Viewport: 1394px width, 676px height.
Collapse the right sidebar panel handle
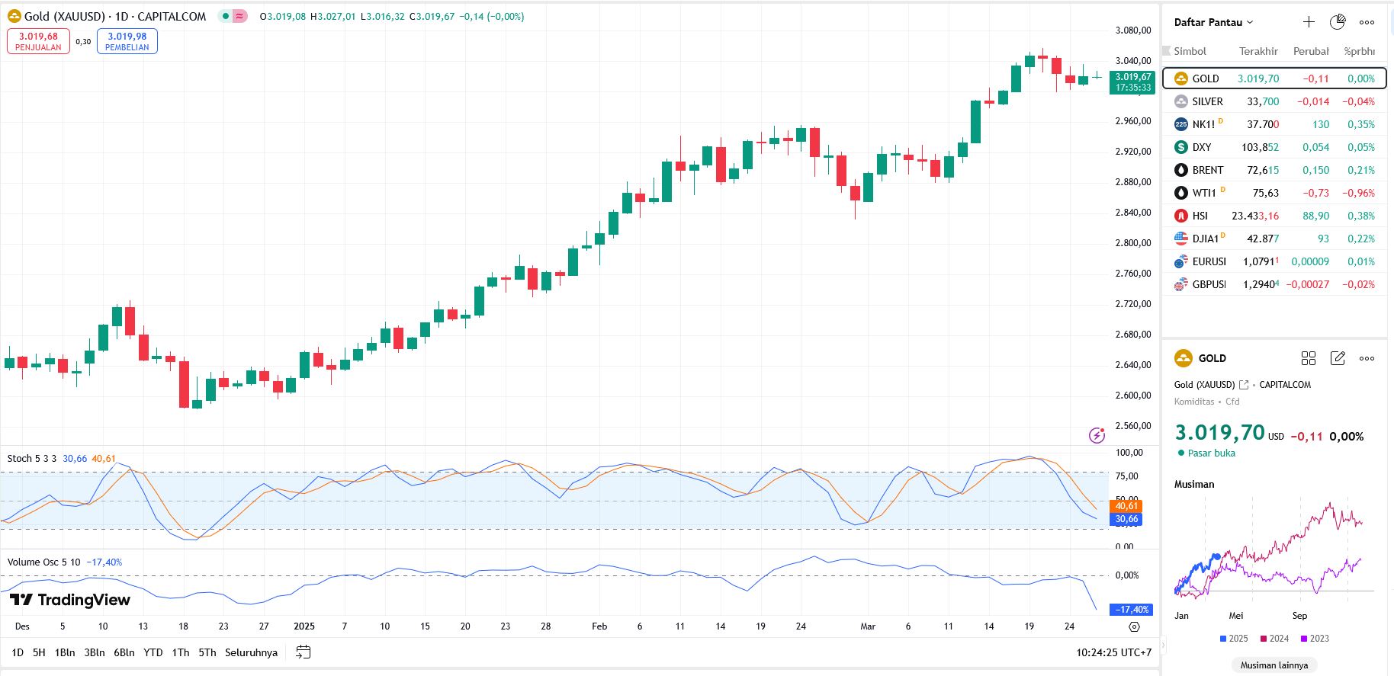(1163, 645)
